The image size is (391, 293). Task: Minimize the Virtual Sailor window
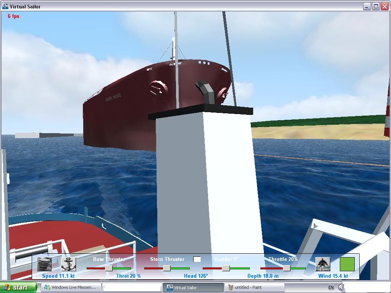[x=367, y=6]
